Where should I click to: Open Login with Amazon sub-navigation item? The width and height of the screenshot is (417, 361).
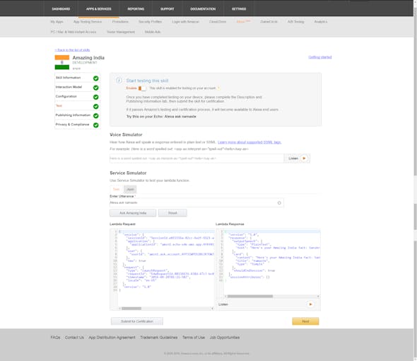pos(186,21)
